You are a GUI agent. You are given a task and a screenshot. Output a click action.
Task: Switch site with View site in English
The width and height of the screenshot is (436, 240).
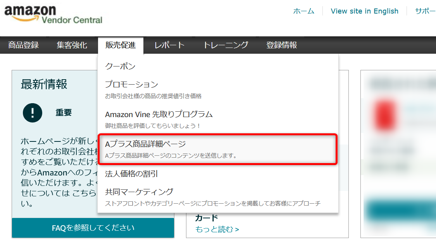pos(365,11)
